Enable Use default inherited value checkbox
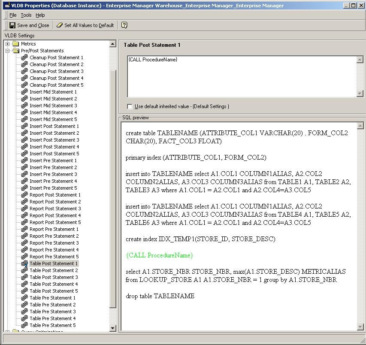The image size is (366, 345). click(130, 106)
